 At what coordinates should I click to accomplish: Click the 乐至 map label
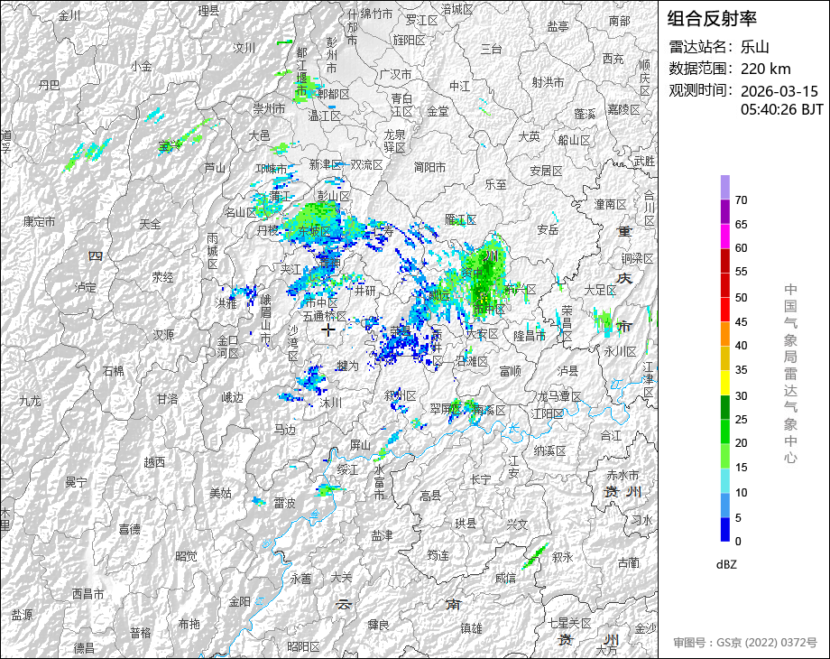click(x=496, y=184)
